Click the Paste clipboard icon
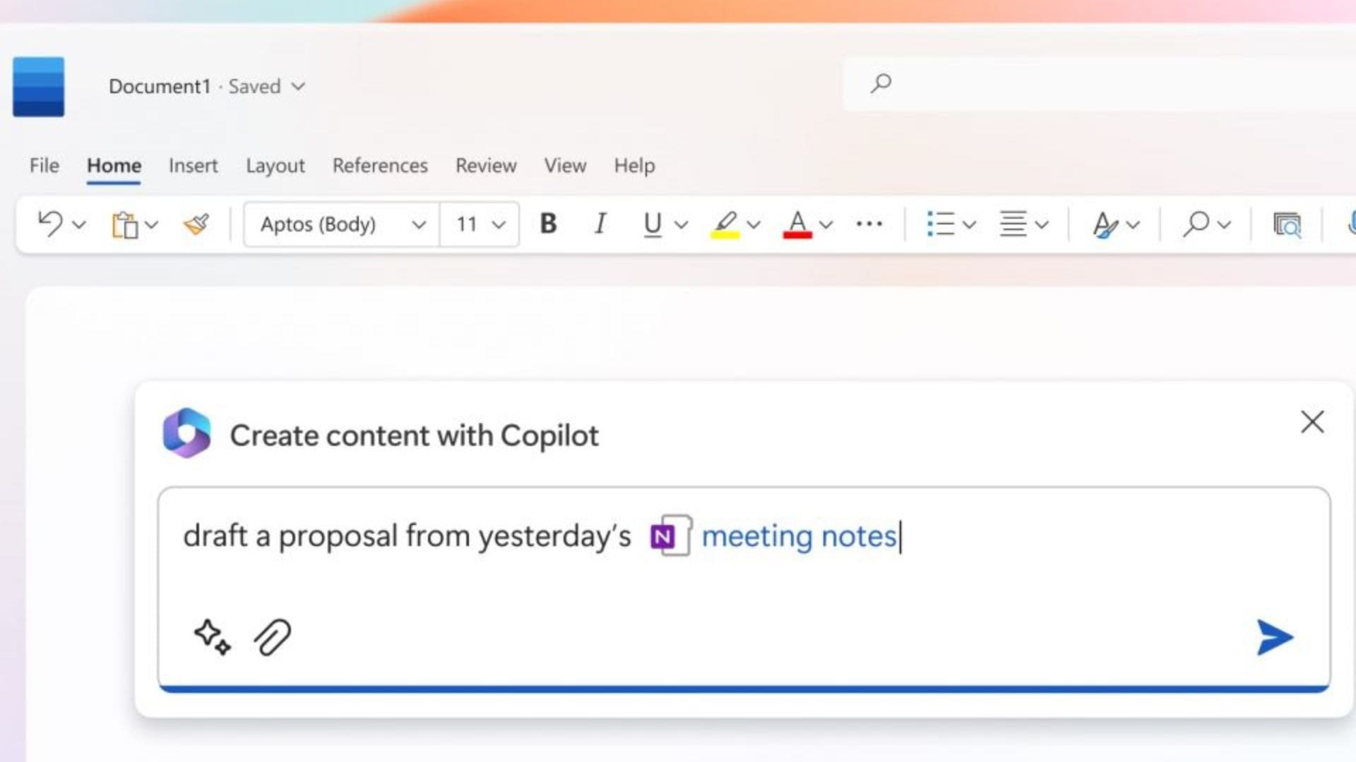The height and width of the screenshot is (762, 1356). 125,225
